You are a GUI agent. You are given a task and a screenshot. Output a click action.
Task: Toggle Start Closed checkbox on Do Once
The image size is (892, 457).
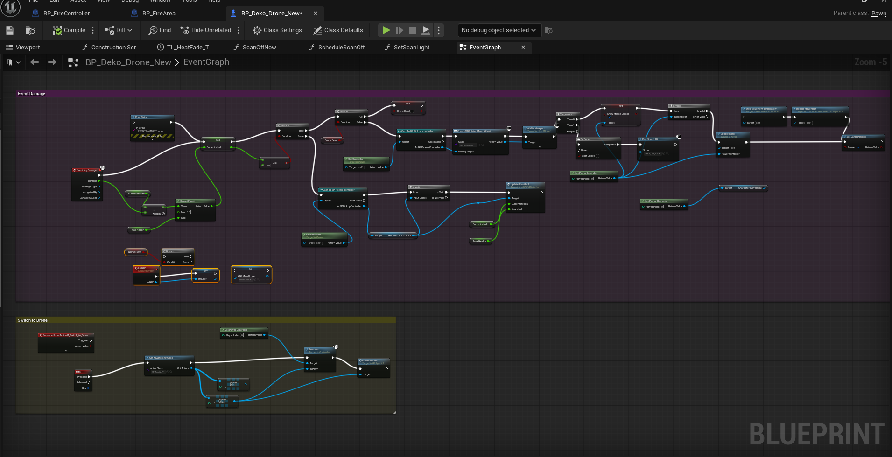598,156
